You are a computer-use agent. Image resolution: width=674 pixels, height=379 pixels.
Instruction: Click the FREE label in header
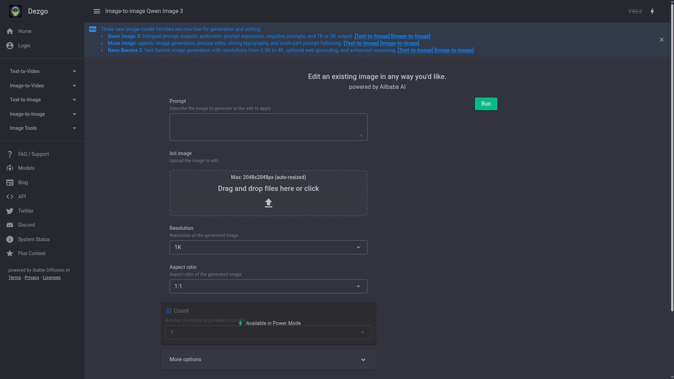pyautogui.click(x=636, y=12)
